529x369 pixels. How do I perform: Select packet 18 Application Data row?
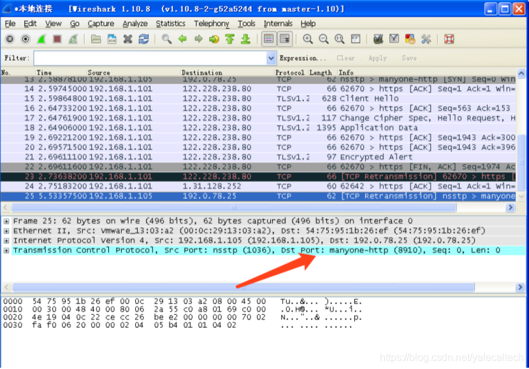pyautogui.click(x=258, y=128)
